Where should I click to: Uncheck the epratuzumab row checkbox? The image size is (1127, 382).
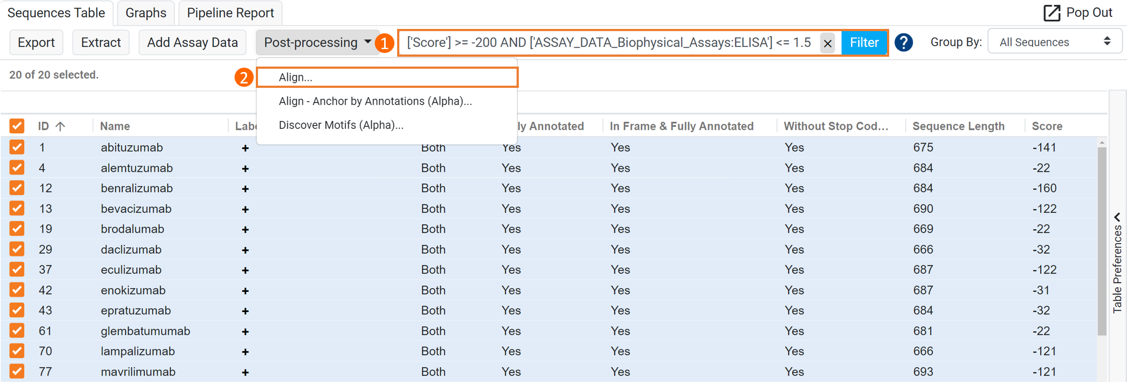17,311
